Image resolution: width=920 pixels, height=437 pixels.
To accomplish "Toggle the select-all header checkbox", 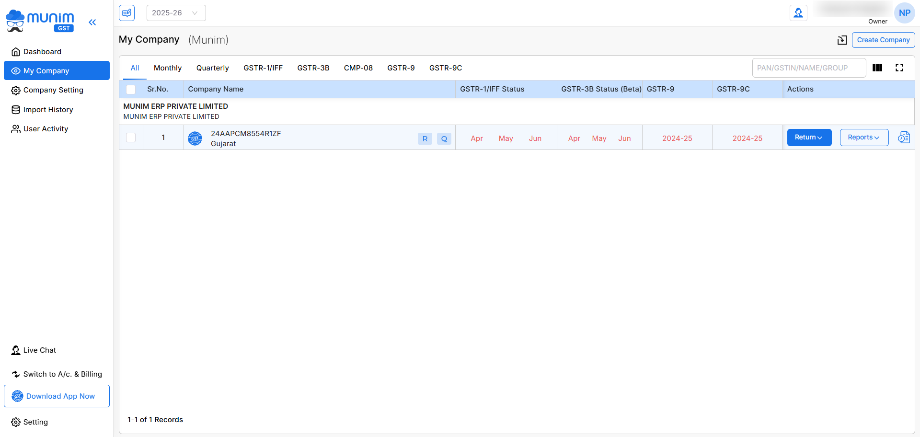I will (x=131, y=89).
